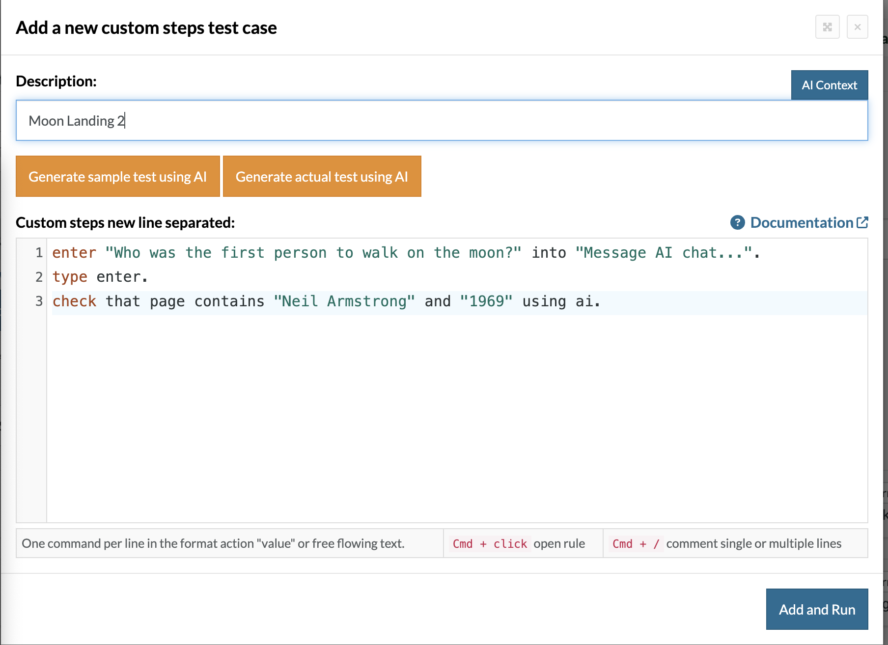
Task: Click the "type" keyword on line two
Action: pos(70,277)
